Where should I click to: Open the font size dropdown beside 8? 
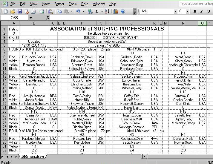188,11
